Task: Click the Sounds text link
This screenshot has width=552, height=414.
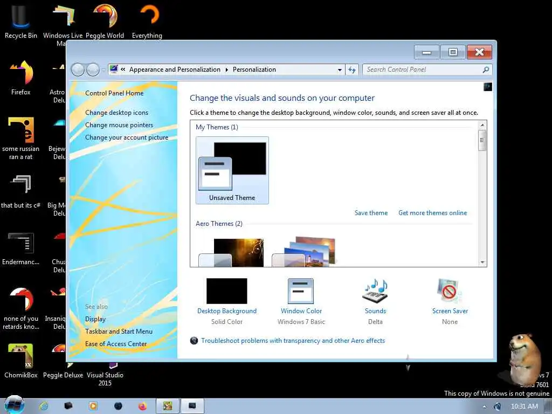Action: [375, 311]
